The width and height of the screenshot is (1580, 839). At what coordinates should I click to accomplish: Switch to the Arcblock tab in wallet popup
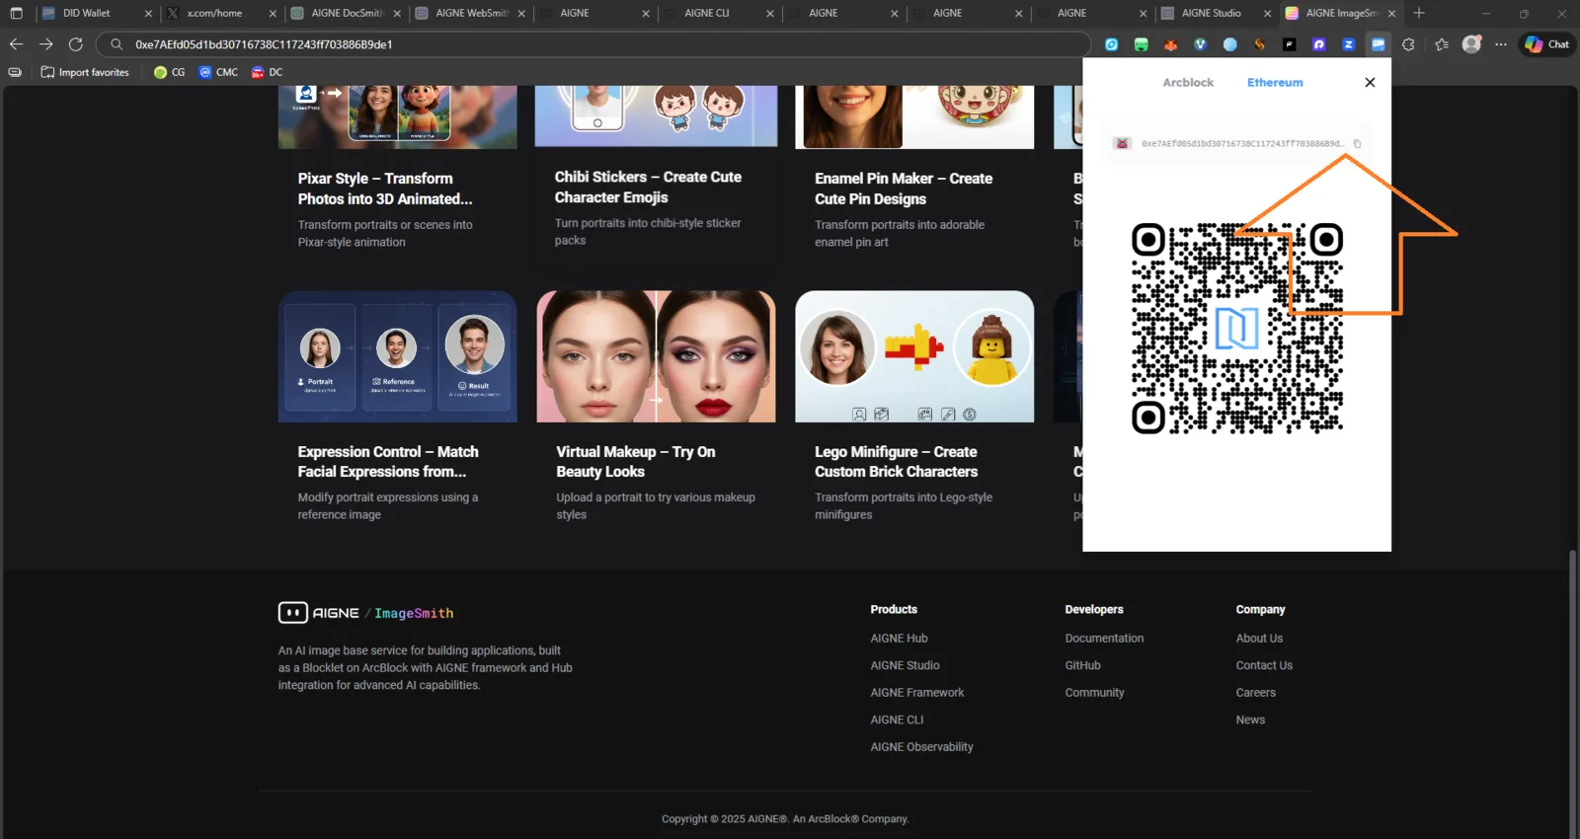(1188, 83)
